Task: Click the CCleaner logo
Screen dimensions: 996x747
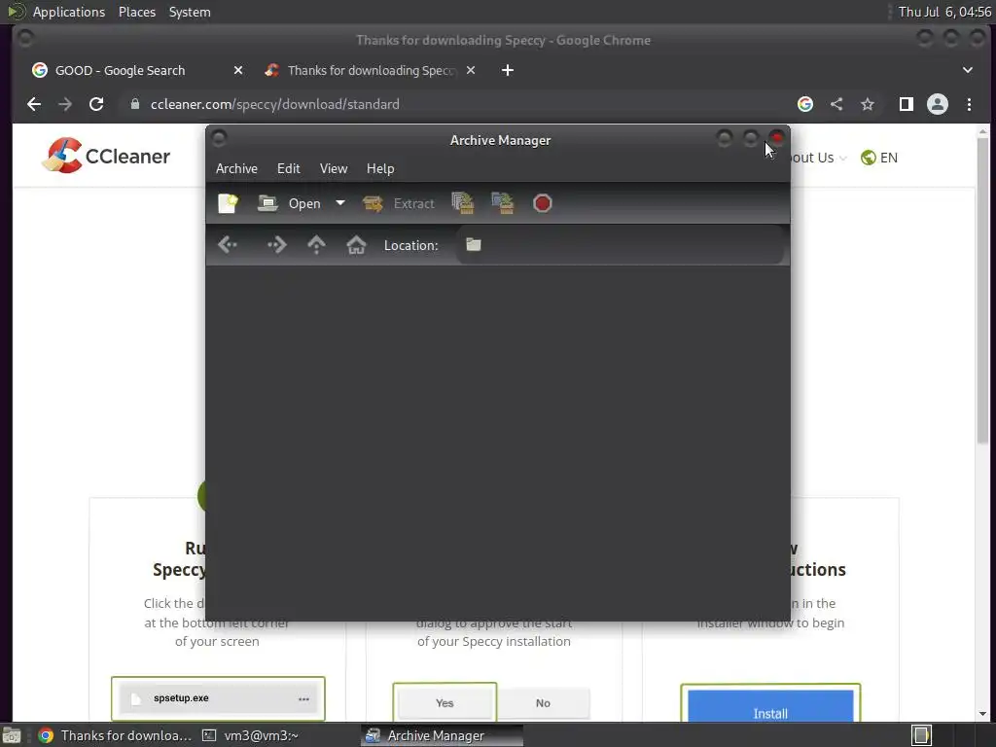Action: (x=106, y=156)
